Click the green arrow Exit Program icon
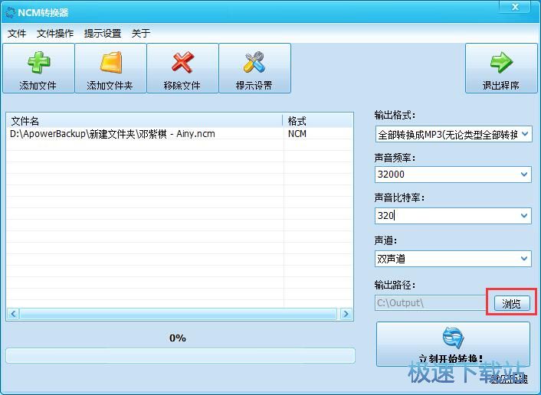 tap(501, 62)
